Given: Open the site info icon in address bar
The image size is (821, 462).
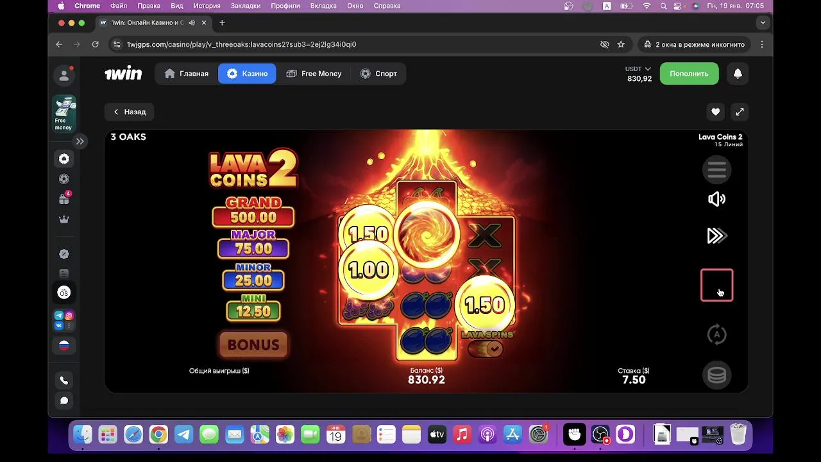Looking at the screenshot, I should point(116,44).
